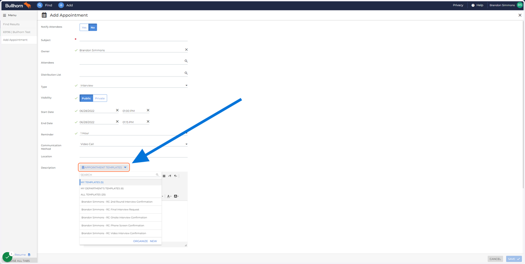Set right-to-left text direction

(x=175, y=176)
